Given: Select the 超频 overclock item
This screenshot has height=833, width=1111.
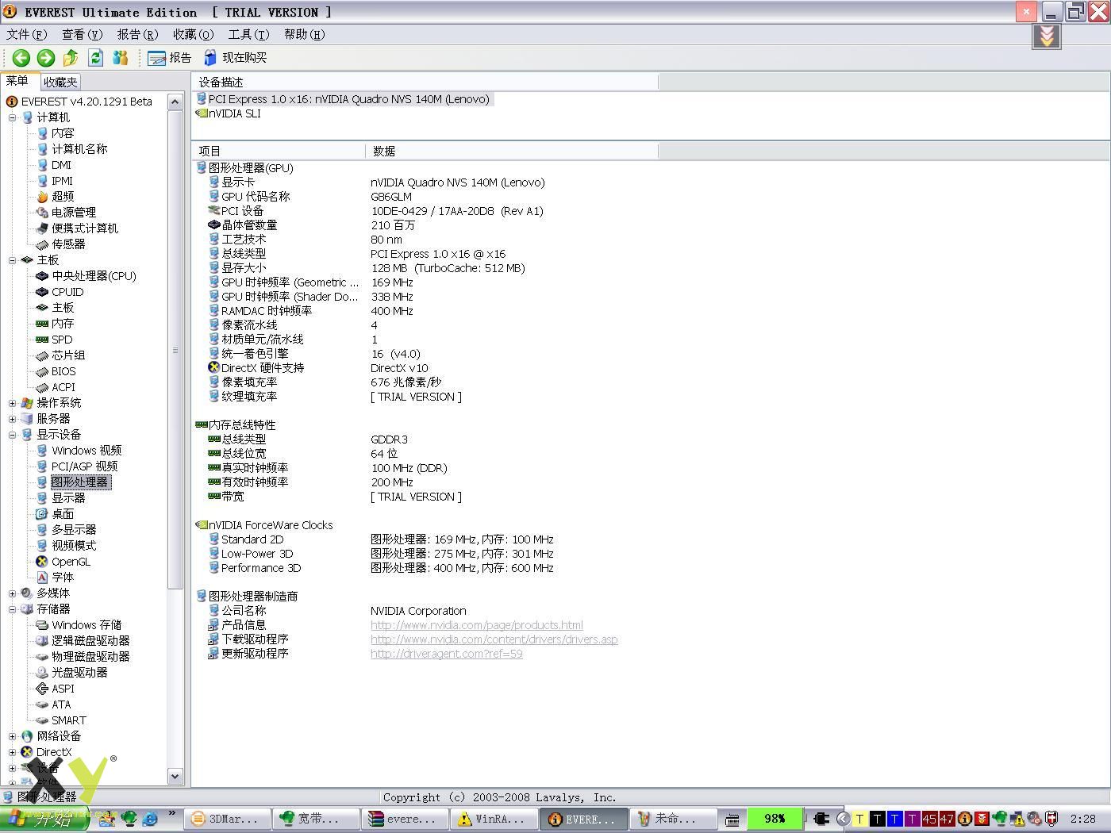Looking at the screenshot, I should (63, 197).
